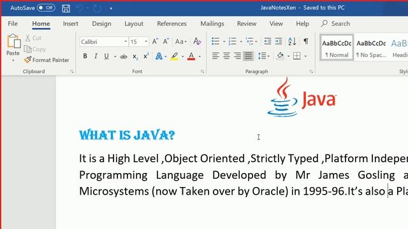Toggle the AutoSave switch
408x229 pixels.
coord(46,8)
